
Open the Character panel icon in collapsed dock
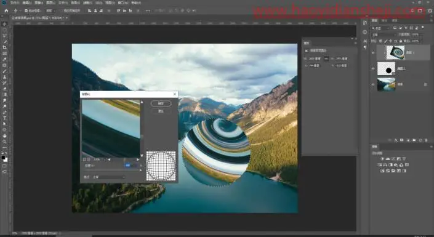click(365, 41)
